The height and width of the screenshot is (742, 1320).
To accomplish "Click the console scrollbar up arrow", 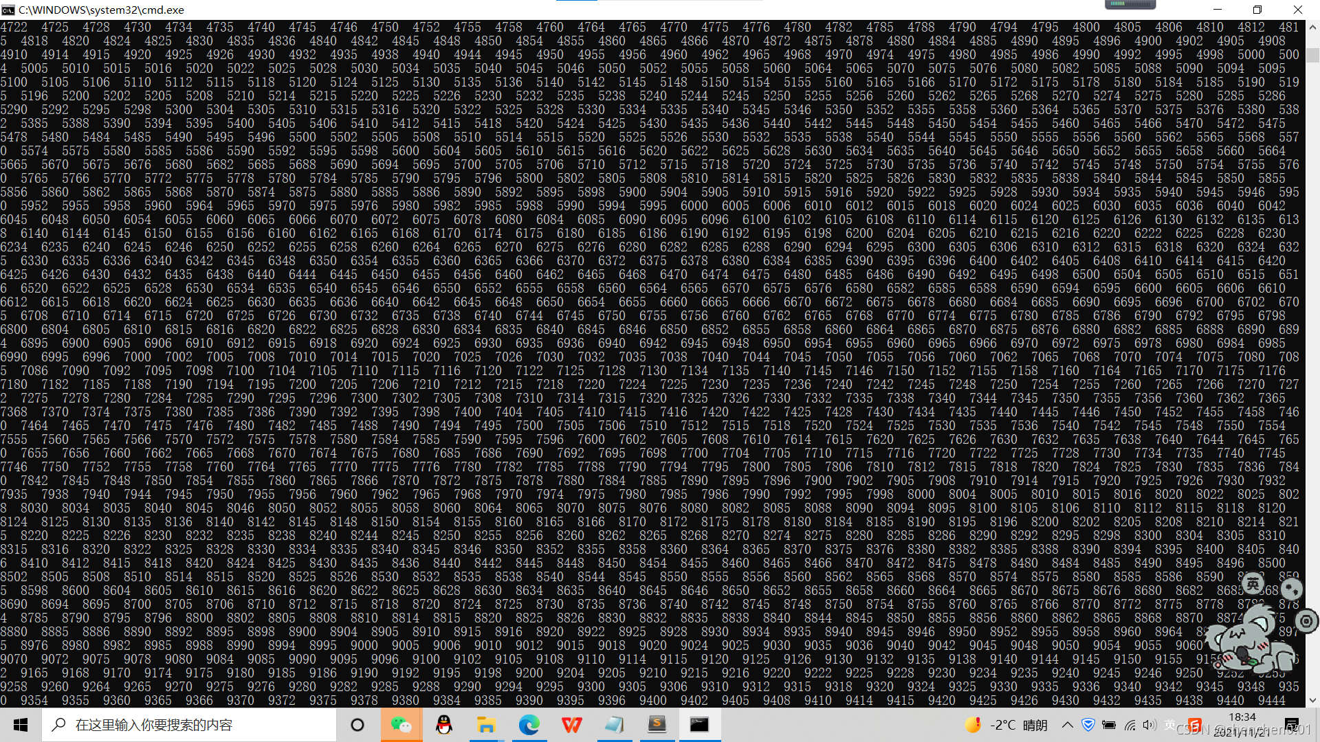I will click(x=1312, y=27).
